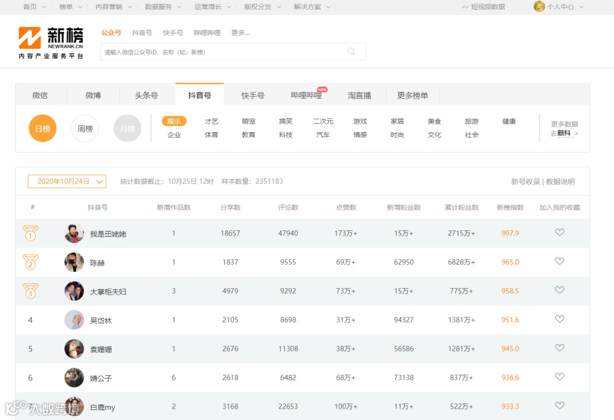Image resolution: width=614 pixels, height=420 pixels.
Task: Select the 娱乐 category
Action: pos(174,121)
